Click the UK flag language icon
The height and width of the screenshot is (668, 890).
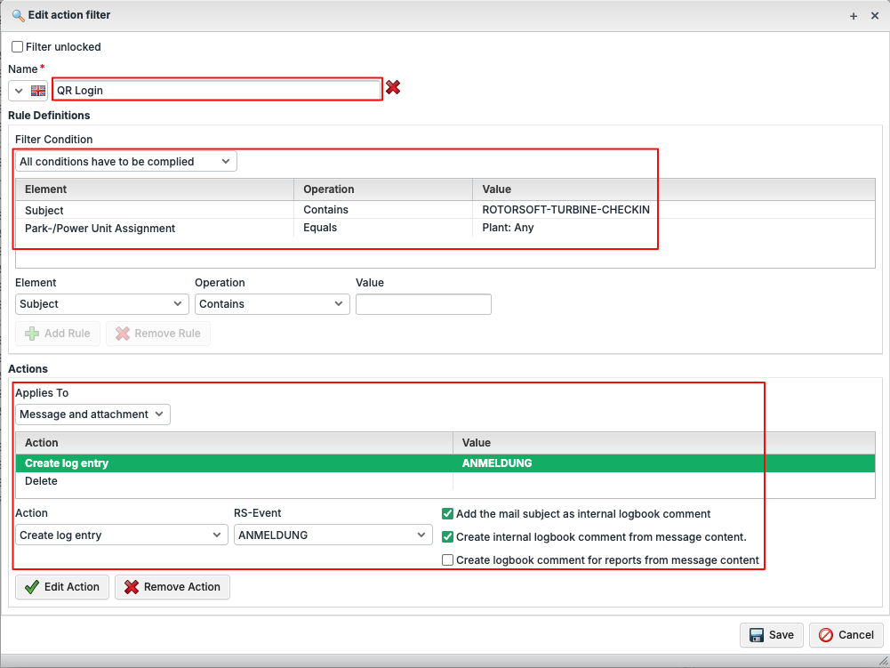tap(38, 91)
